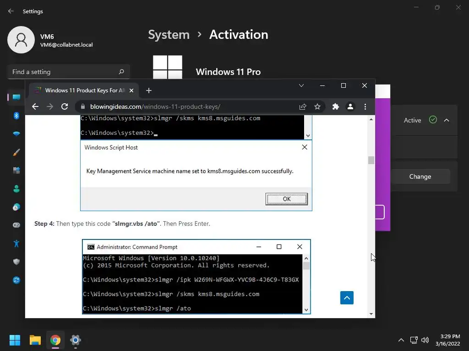
Task: Open Personalization paintbrush sidebar icon
Action: coord(16,152)
